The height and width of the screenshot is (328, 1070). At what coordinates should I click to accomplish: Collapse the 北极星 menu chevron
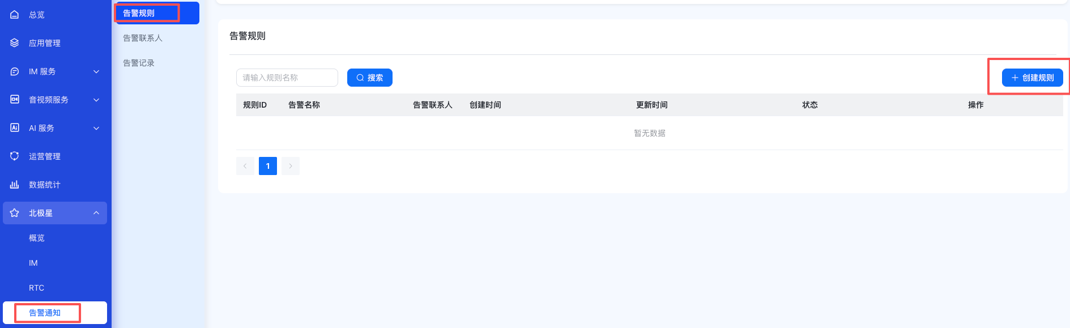point(96,213)
